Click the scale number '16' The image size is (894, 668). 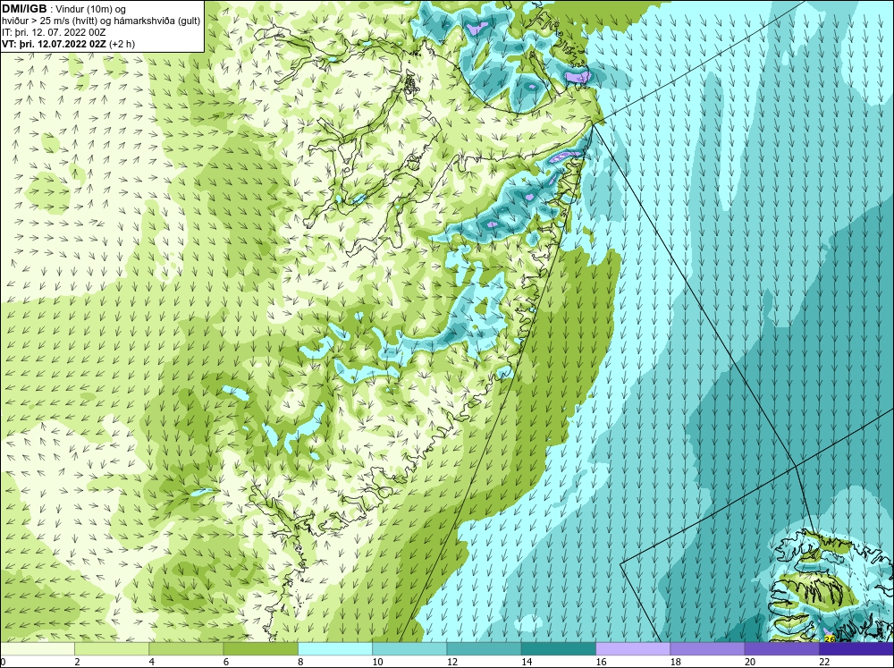[x=601, y=662]
